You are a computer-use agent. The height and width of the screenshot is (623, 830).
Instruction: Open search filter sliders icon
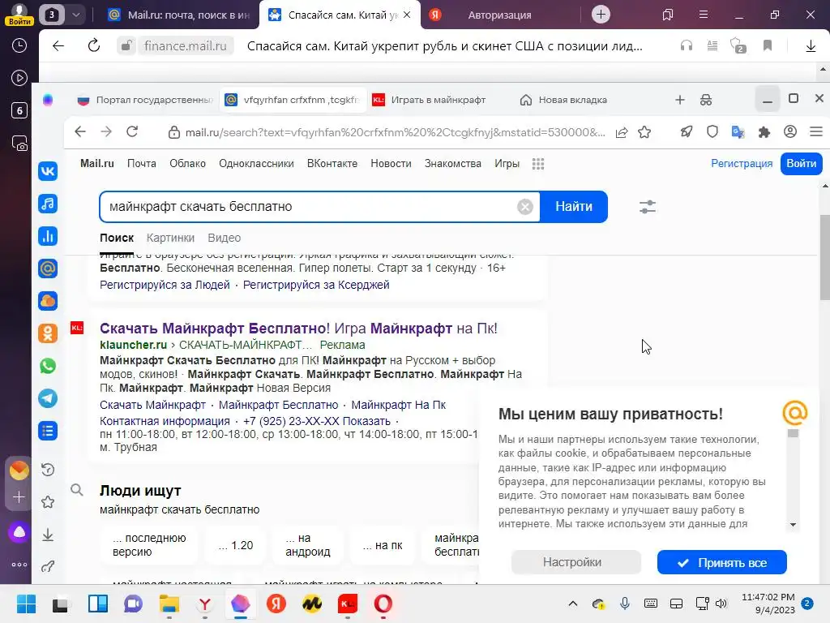(648, 207)
